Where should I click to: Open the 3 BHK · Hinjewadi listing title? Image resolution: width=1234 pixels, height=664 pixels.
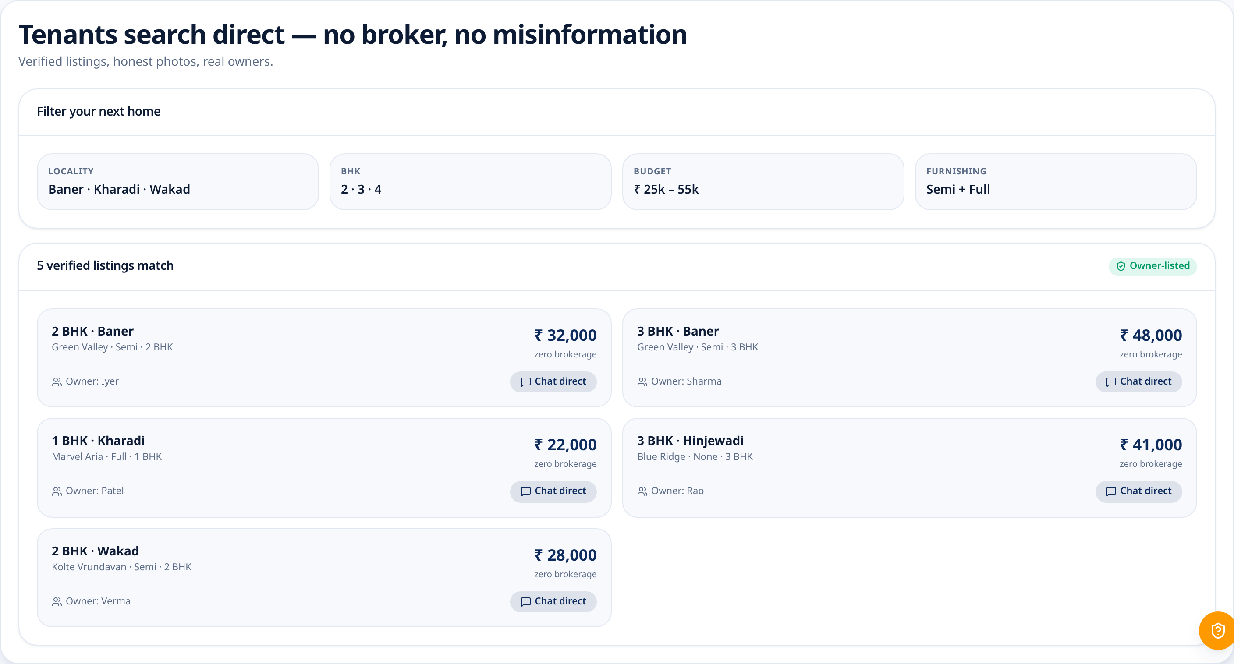click(690, 441)
